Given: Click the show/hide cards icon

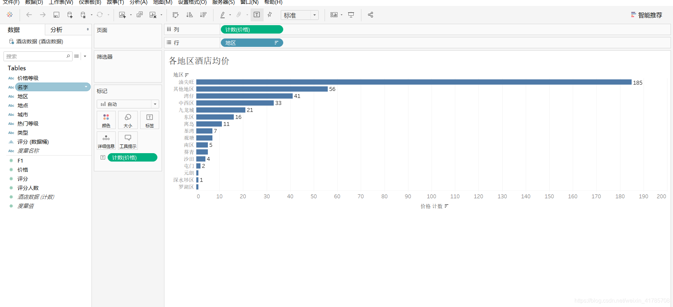Looking at the screenshot, I should (x=334, y=15).
